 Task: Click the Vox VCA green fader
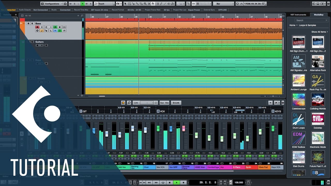(158, 128)
